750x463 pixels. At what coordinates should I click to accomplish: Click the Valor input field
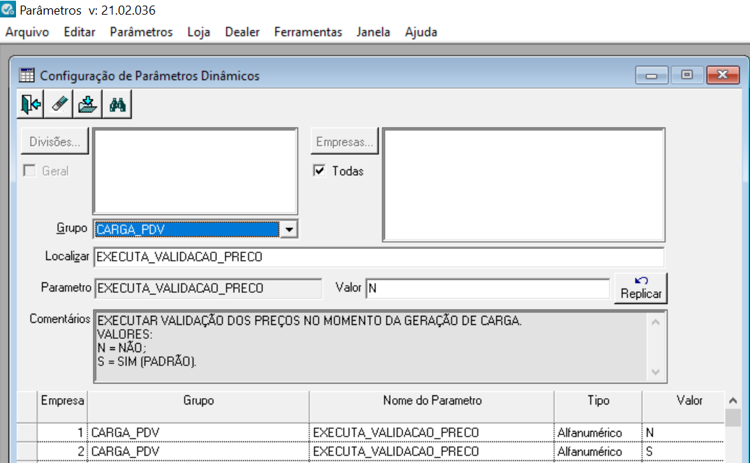(x=488, y=288)
